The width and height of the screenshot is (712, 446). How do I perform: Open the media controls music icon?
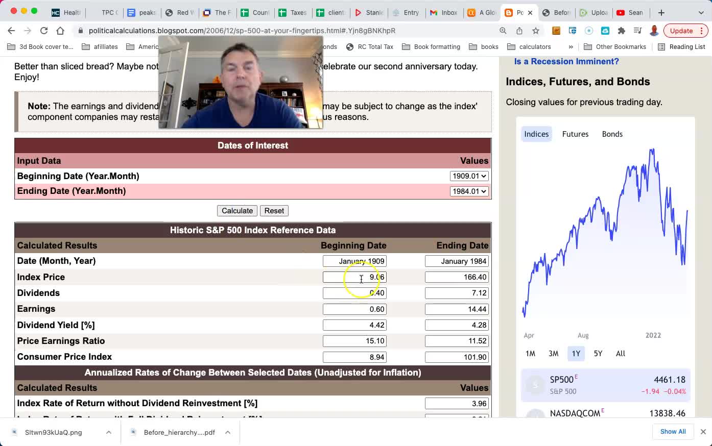(x=637, y=31)
